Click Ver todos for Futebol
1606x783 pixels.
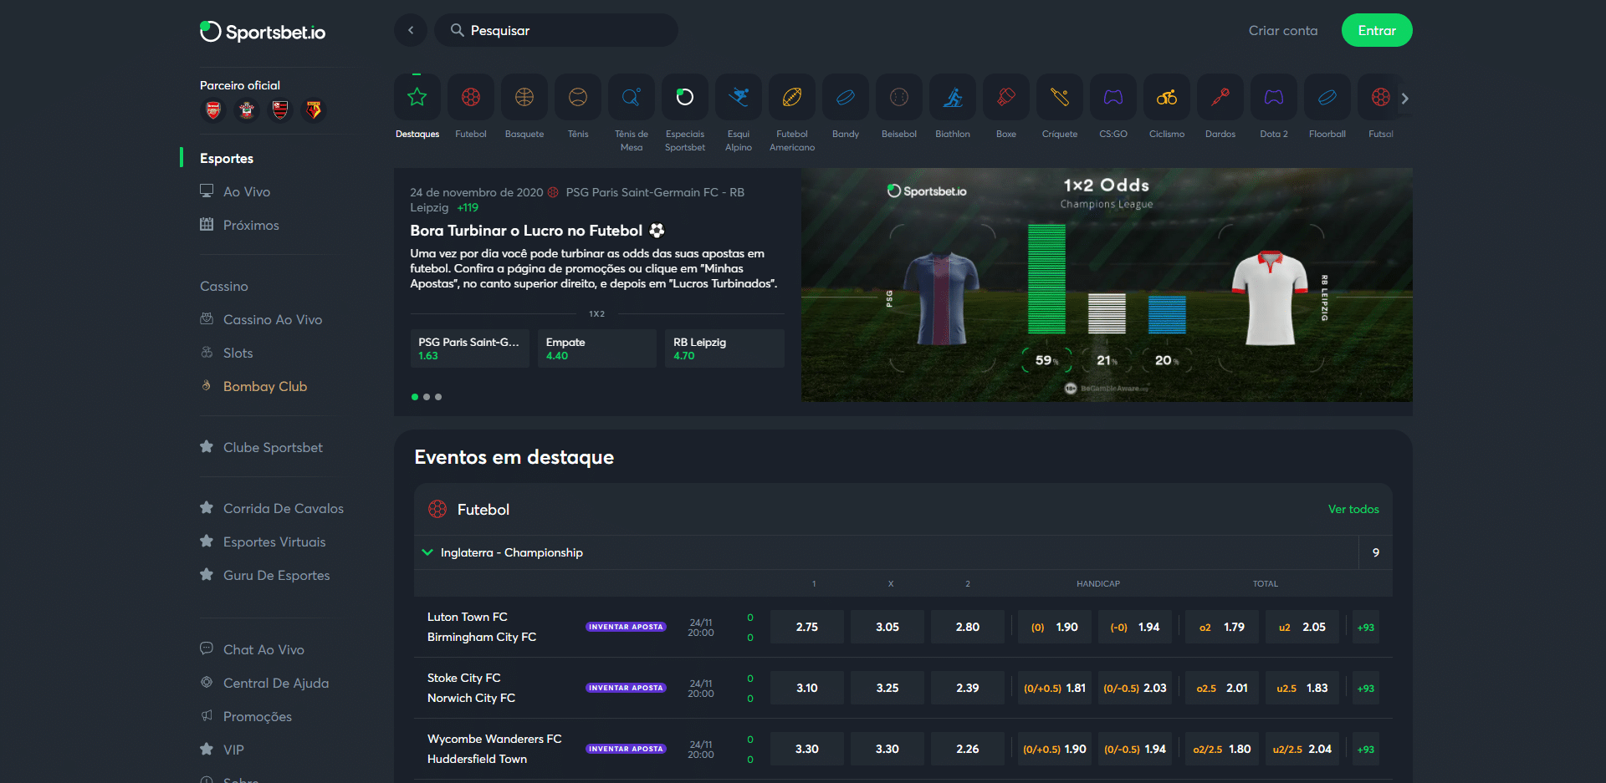[1353, 509]
